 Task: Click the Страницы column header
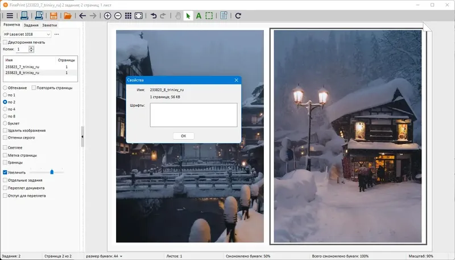(x=67, y=60)
